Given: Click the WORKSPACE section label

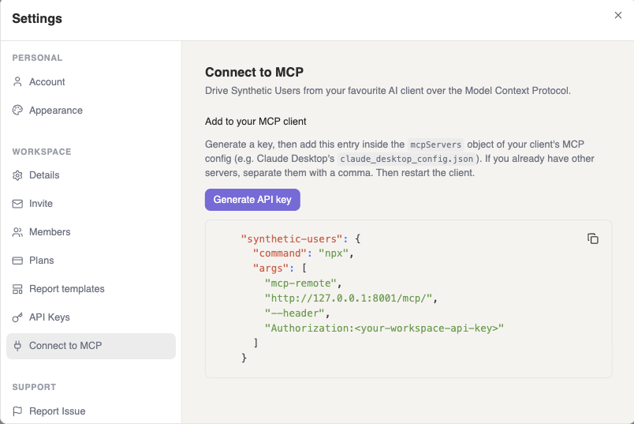Looking at the screenshot, I should pos(42,152).
